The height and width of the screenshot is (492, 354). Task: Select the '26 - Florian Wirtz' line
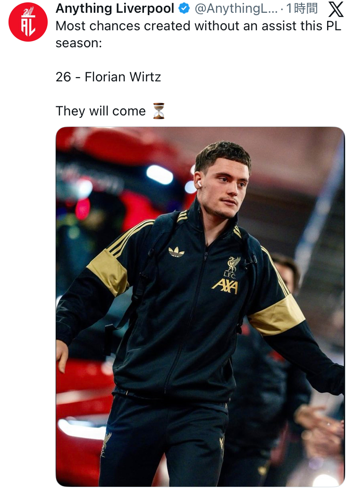[x=108, y=77]
